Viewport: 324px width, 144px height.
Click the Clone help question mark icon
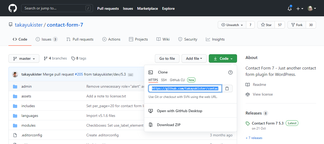230,72
